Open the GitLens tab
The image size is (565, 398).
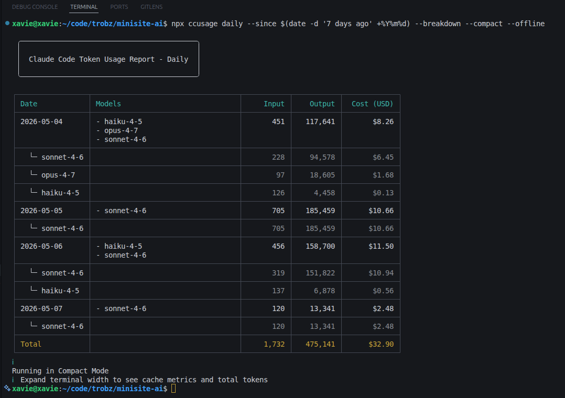click(151, 7)
